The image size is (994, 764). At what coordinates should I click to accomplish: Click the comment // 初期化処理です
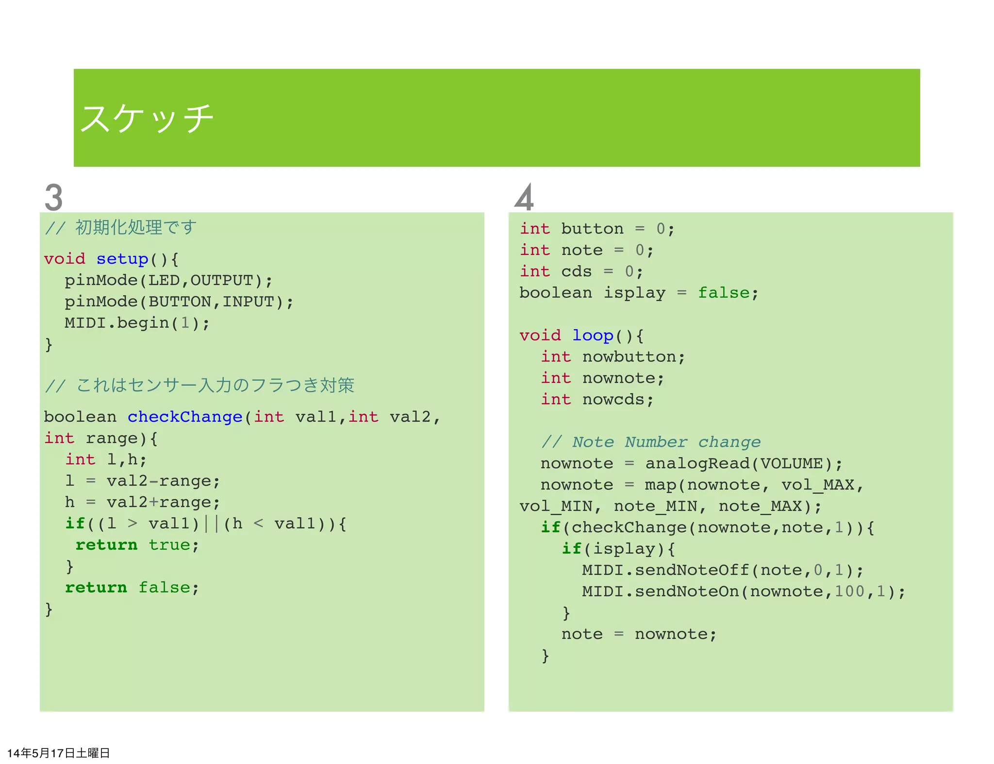(x=121, y=227)
